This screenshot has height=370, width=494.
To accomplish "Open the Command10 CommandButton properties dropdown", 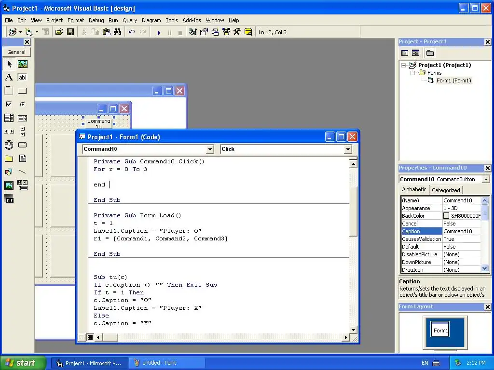I will (486, 179).
